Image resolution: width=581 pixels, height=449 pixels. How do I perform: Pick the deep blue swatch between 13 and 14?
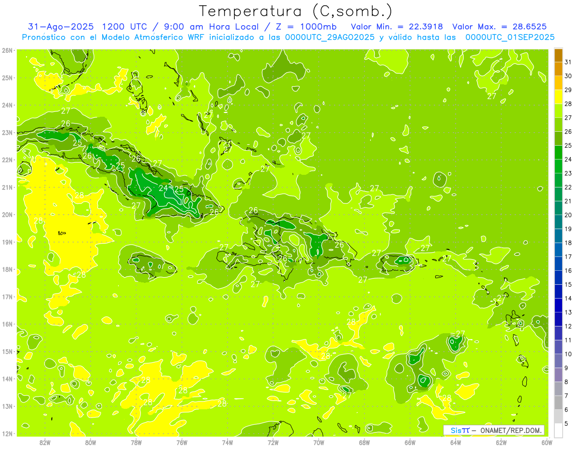point(558,305)
